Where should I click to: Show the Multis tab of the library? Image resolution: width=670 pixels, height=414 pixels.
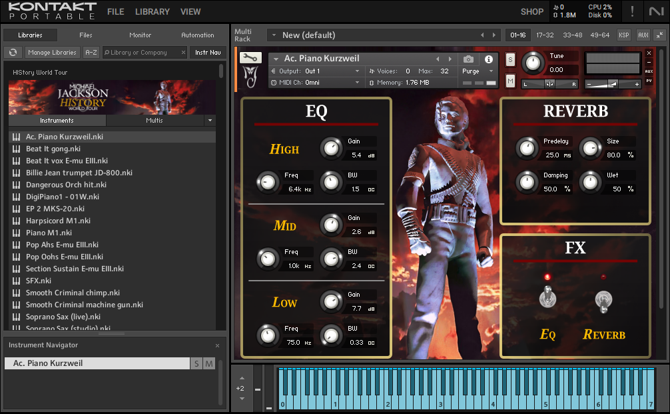155,121
